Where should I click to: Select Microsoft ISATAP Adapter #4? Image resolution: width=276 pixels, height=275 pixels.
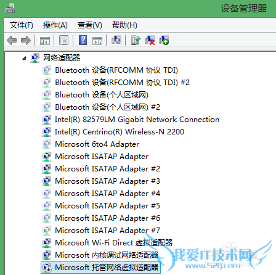[x=107, y=194]
